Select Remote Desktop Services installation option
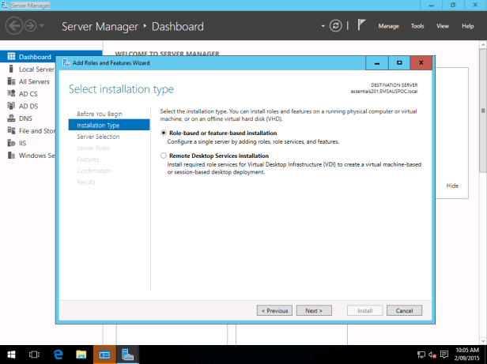The width and height of the screenshot is (487, 364). click(164, 156)
